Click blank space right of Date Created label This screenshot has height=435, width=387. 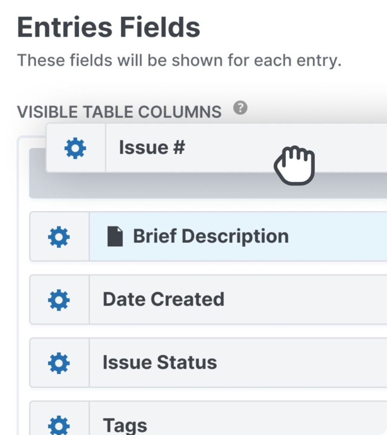pyautogui.click(x=306, y=300)
